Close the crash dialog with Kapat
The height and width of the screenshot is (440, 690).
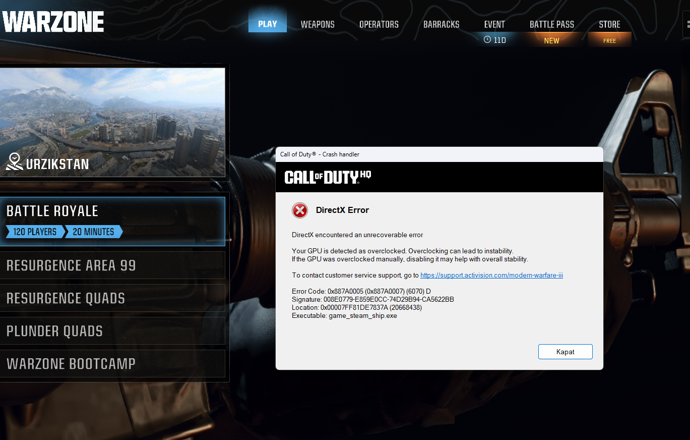pos(566,352)
